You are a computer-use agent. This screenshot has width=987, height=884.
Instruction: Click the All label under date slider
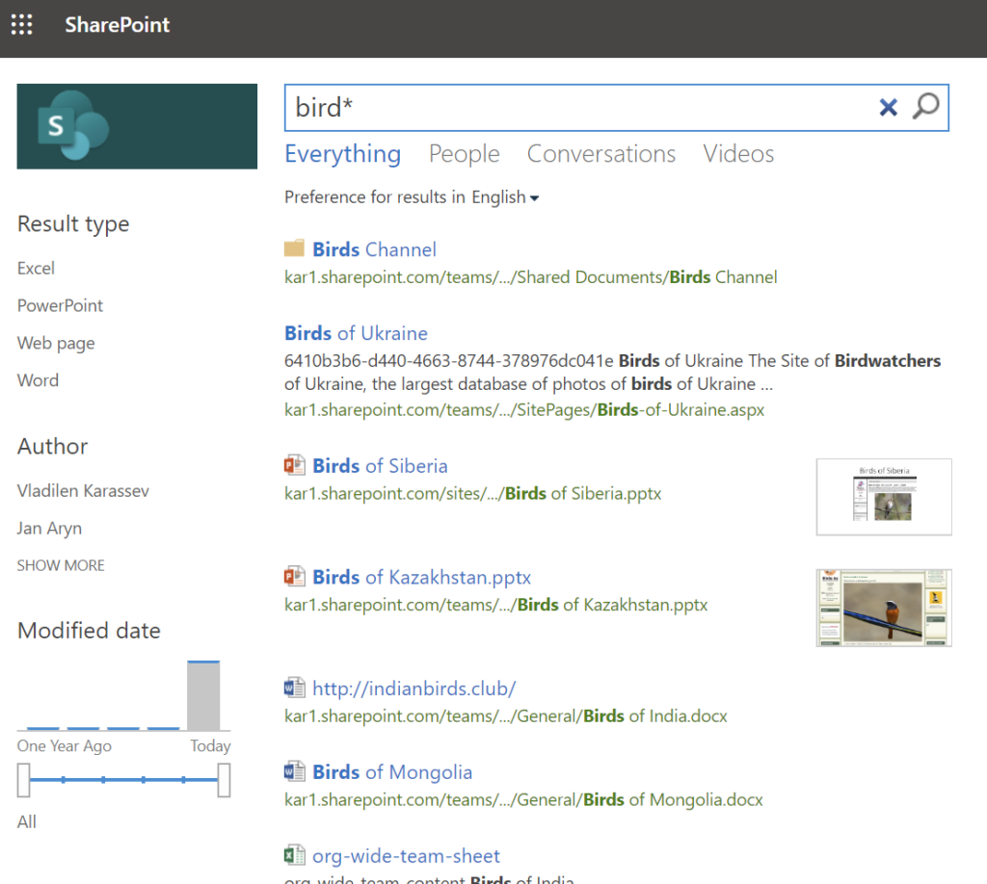pos(26,821)
